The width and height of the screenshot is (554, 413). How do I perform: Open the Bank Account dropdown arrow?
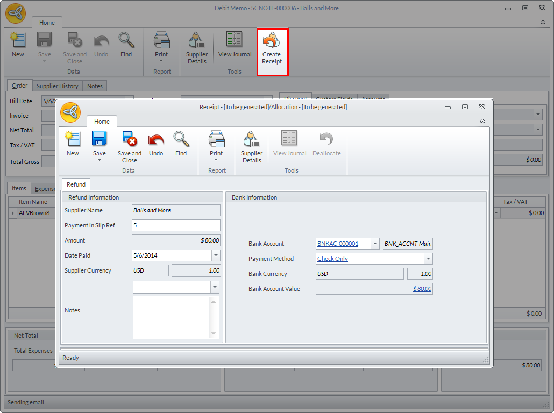pyautogui.click(x=375, y=244)
